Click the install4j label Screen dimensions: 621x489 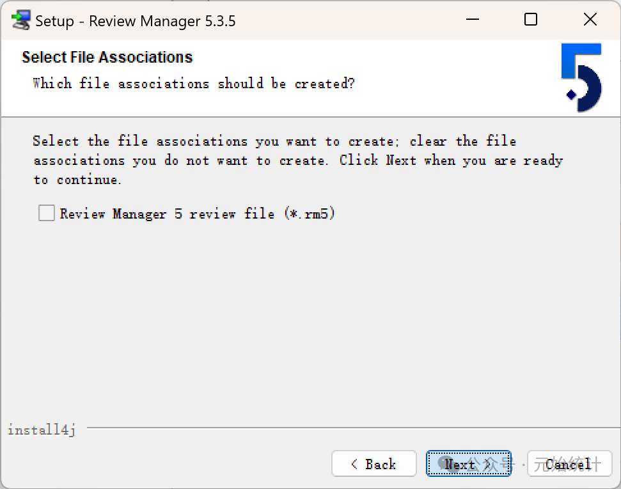pos(42,430)
